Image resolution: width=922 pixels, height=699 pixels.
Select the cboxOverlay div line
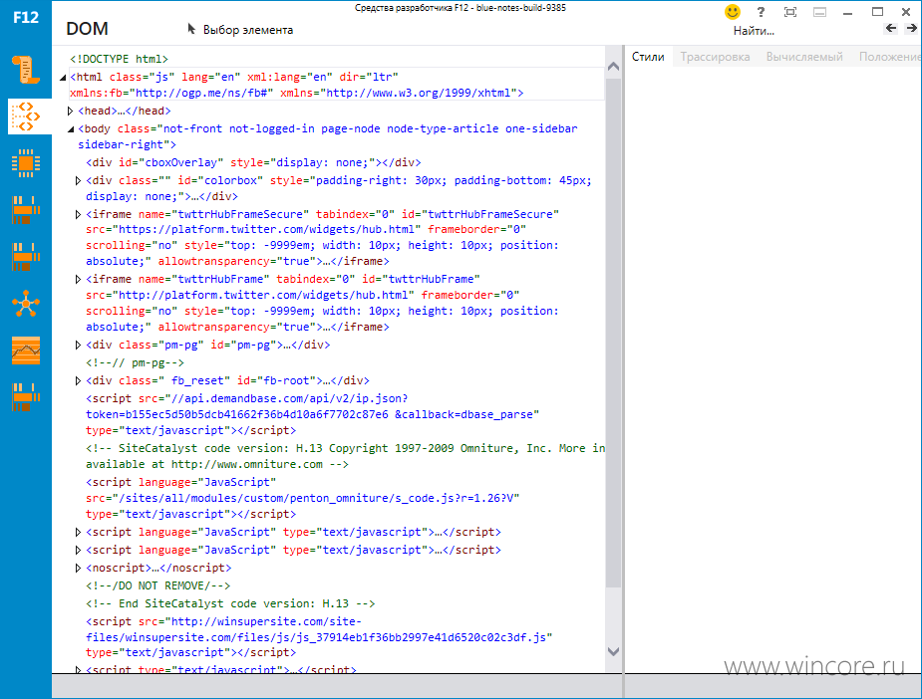pyautogui.click(x=253, y=162)
